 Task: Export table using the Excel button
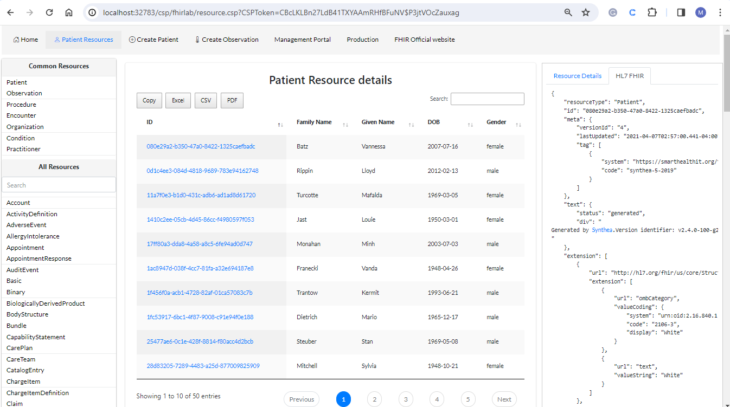coord(178,100)
